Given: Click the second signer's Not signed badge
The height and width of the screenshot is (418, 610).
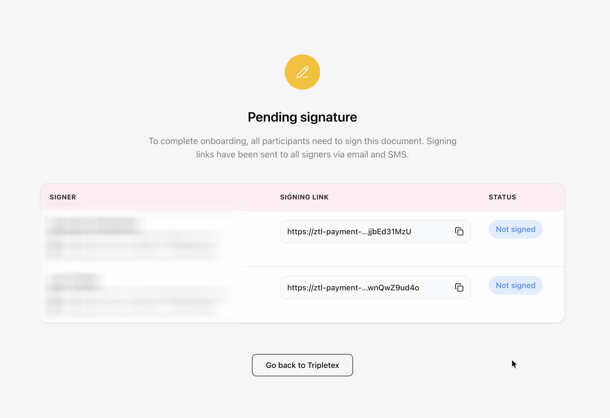Looking at the screenshot, I should tap(515, 285).
